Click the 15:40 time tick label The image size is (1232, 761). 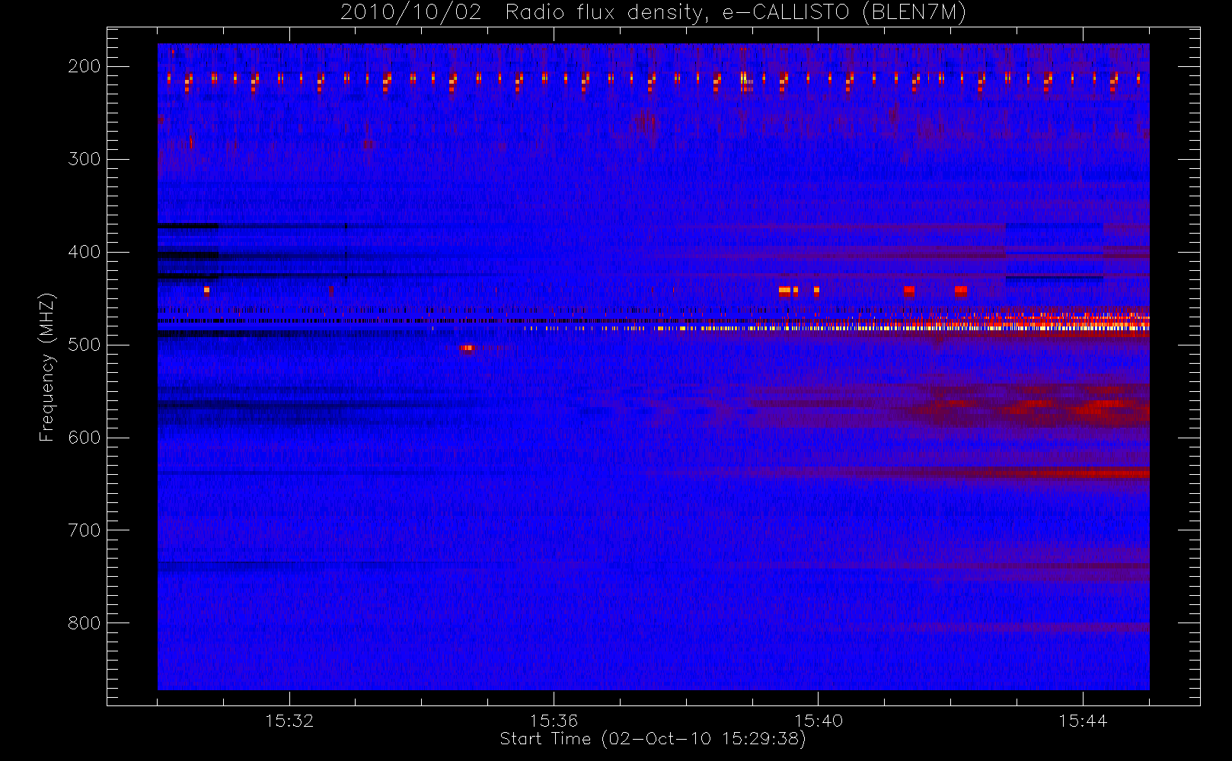coord(819,721)
